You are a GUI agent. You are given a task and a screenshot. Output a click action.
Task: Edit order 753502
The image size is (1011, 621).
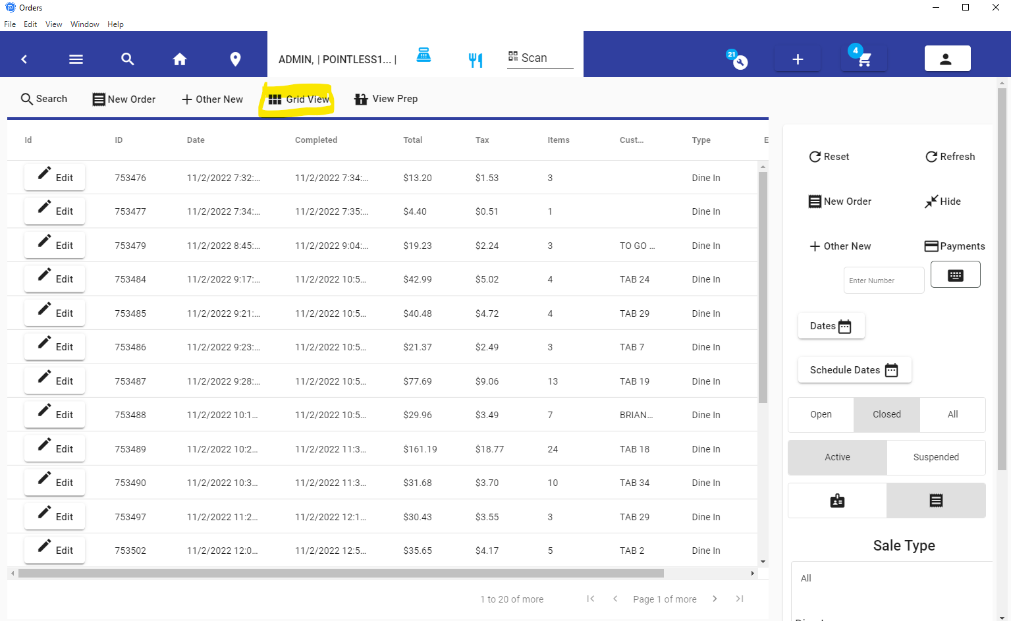pyautogui.click(x=55, y=550)
